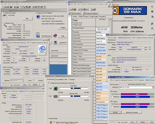155x124 pixels.
Task: Click the new project icon in 3DMark toolbar
Action: (3, 7)
